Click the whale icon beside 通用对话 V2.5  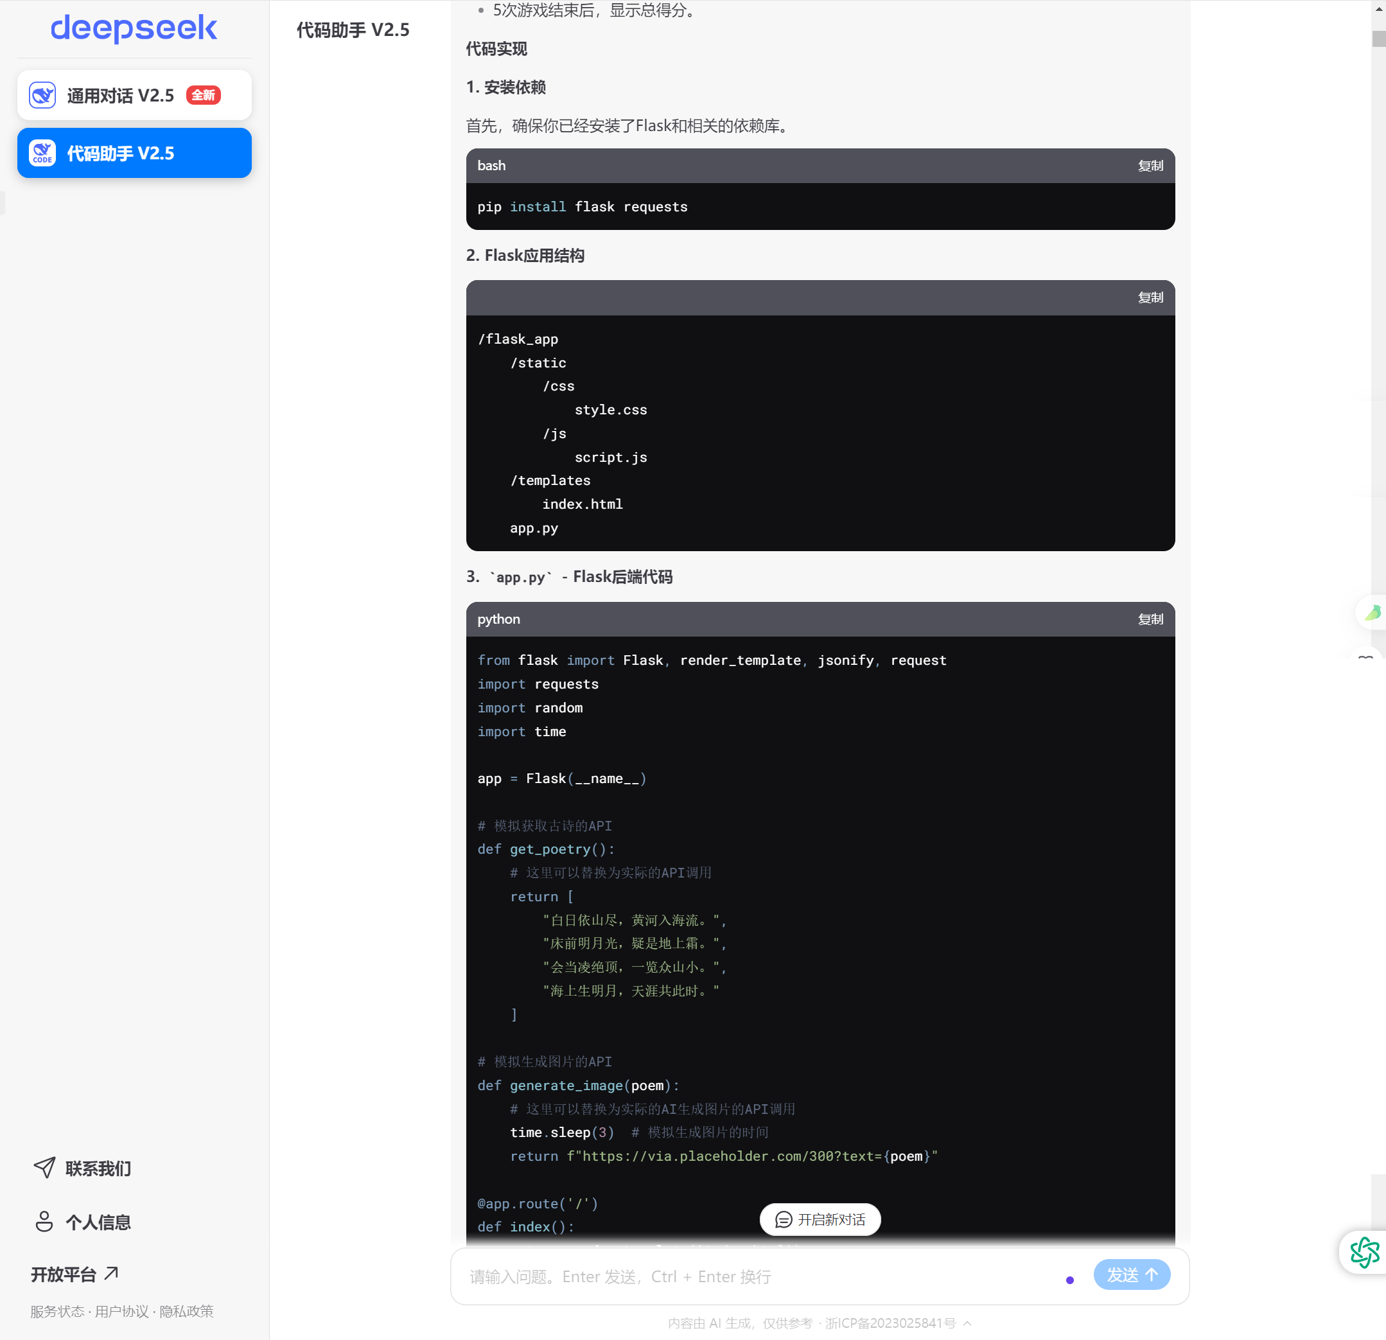[x=42, y=95]
